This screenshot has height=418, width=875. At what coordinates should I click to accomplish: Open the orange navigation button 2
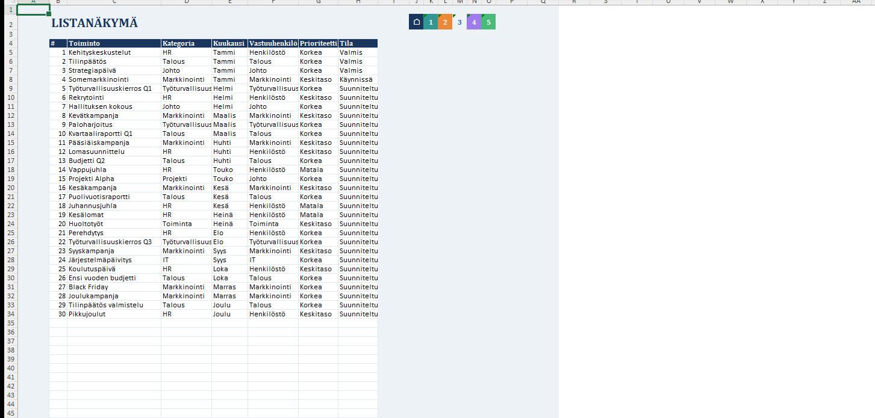click(445, 22)
